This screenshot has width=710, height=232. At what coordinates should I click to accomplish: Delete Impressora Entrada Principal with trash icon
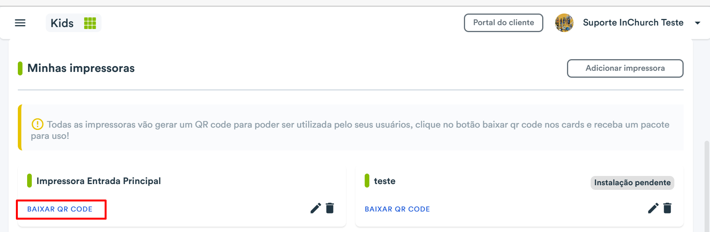click(x=330, y=208)
